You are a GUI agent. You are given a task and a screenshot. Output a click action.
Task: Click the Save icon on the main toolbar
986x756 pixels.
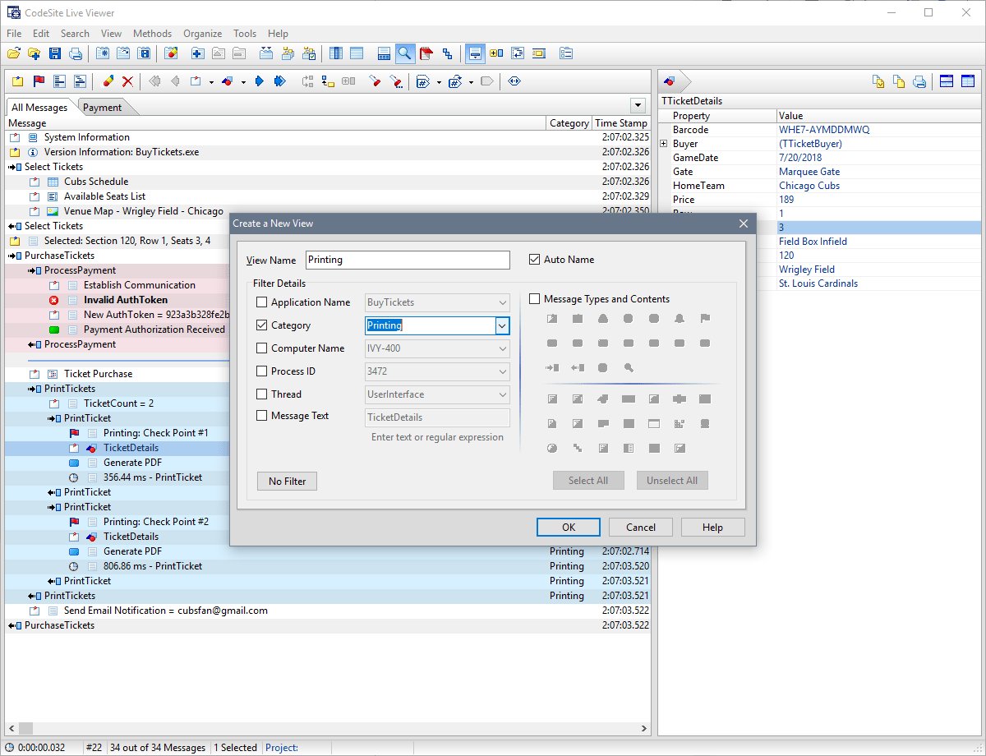click(x=54, y=53)
